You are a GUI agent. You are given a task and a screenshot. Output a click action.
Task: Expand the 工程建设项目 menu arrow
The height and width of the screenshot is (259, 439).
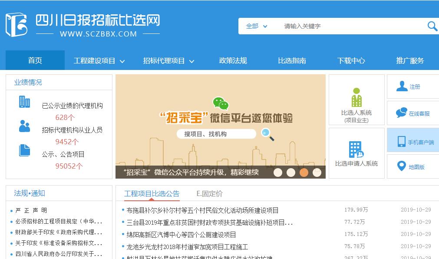pos(122,61)
